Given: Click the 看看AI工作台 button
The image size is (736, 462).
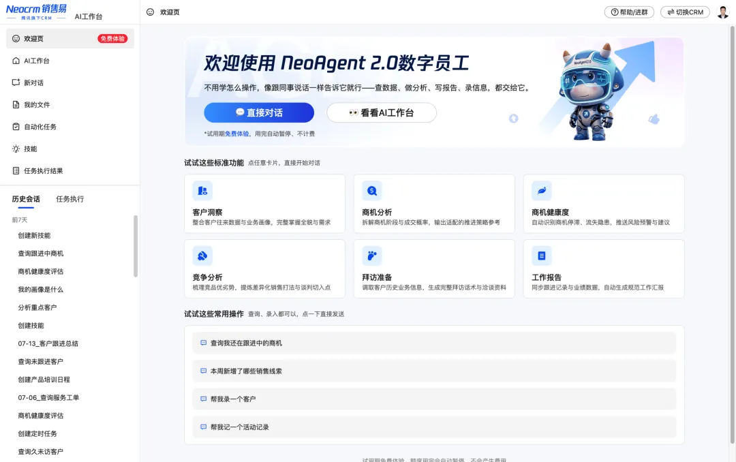Looking at the screenshot, I should click(x=382, y=112).
